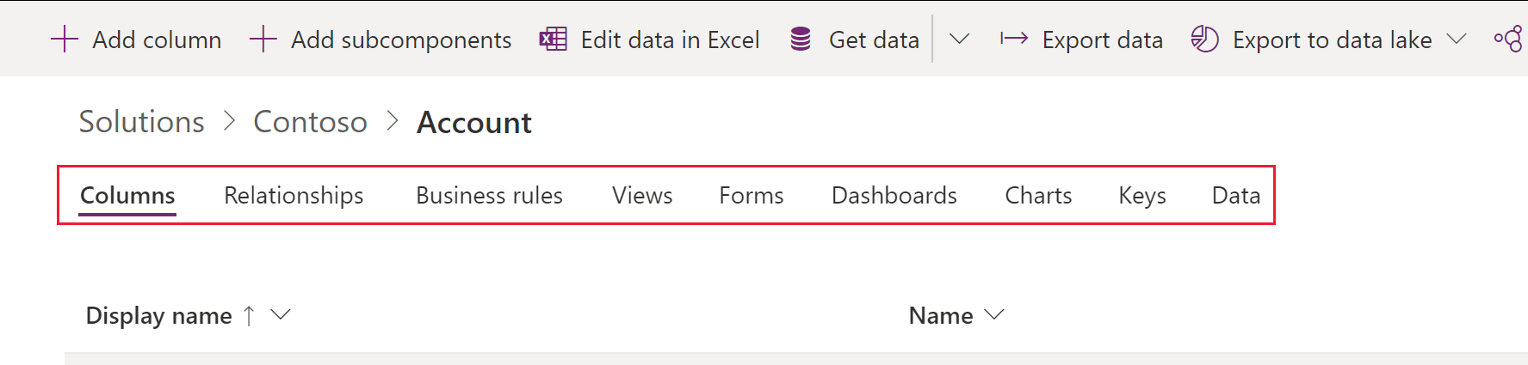Screen dimensions: 1528x365
Task: Select the Views tab
Action: pos(642,196)
